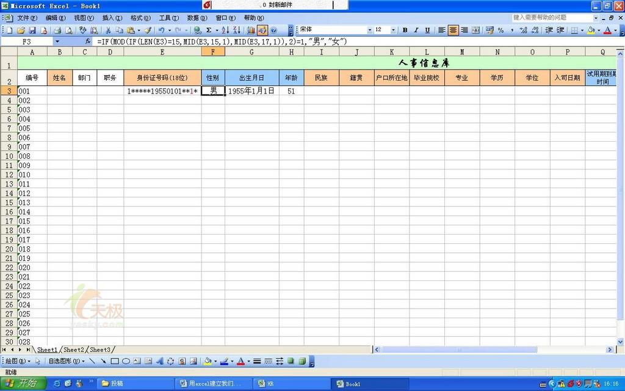Open the 自选图形 AutoShapes dropdown
625x391 pixels.
point(66,361)
